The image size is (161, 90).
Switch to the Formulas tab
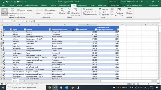44,6
